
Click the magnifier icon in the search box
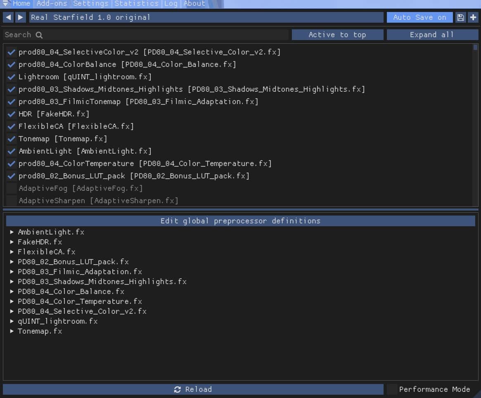(39, 35)
